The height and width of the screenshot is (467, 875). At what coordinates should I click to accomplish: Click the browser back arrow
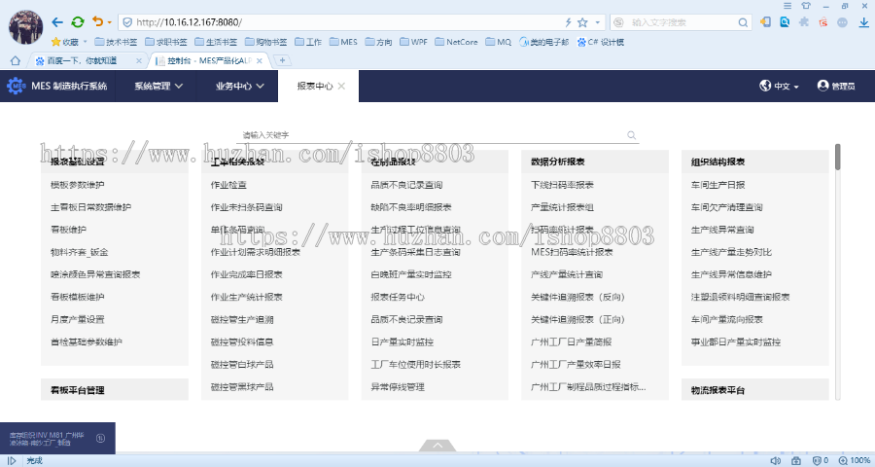pyautogui.click(x=57, y=22)
